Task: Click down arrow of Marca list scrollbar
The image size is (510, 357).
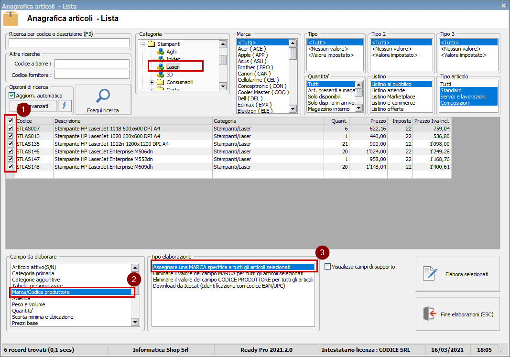Action: click(293, 108)
